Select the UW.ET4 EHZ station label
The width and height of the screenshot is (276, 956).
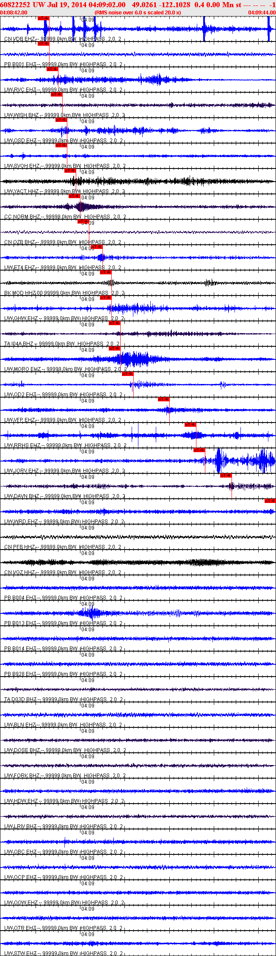point(20,268)
